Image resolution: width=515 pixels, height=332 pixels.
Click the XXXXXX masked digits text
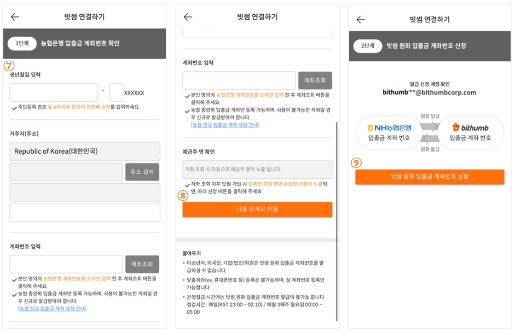coord(134,93)
